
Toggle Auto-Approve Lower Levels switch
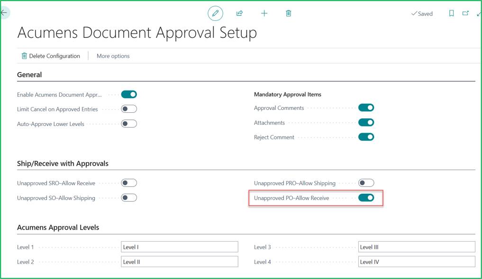129,124
